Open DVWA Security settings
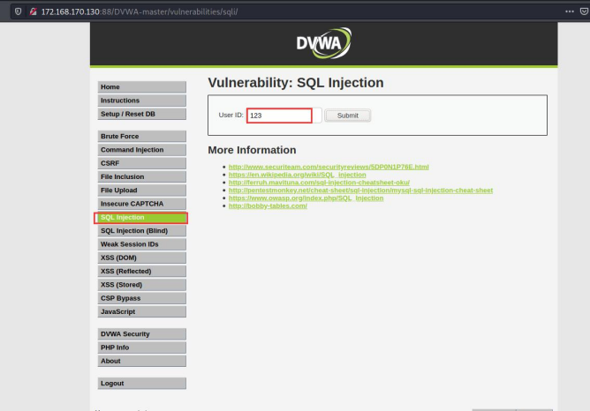 [x=142, y=334]
